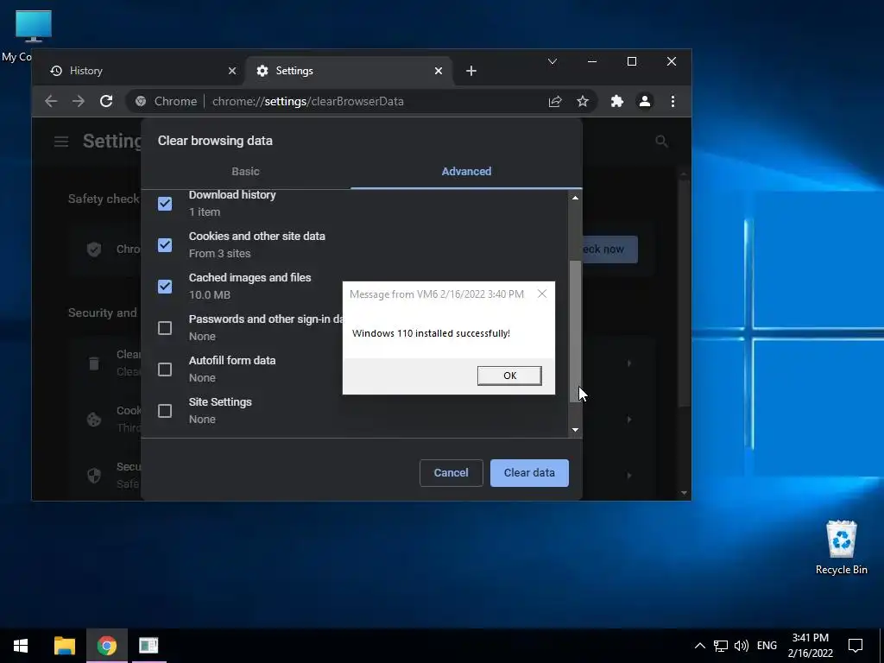Click the share this page icon
The height and width of the screenshot is (663, 884).
tap(555, 102)
